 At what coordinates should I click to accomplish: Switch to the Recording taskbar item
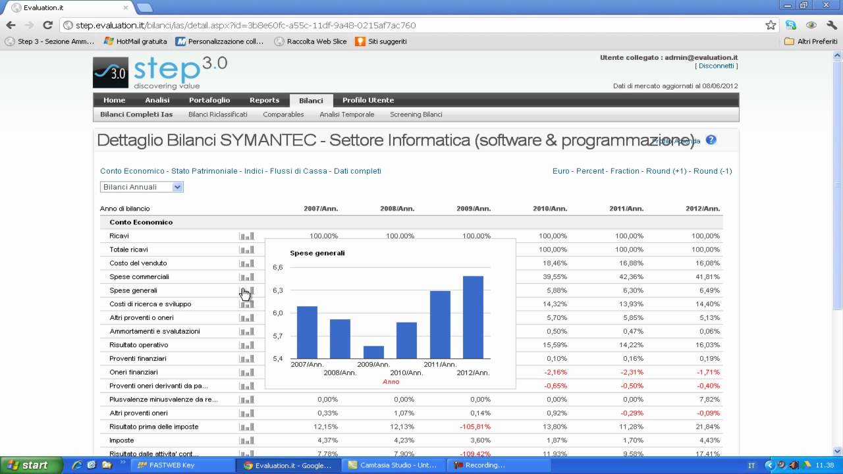(499, 465)
